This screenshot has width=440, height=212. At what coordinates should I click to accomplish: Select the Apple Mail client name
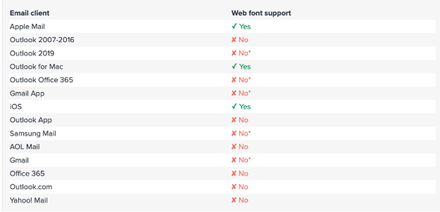coord(27,26)
